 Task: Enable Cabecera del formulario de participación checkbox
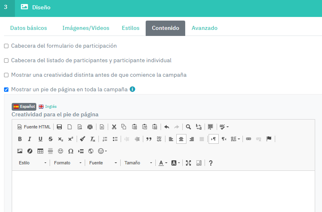6,46
